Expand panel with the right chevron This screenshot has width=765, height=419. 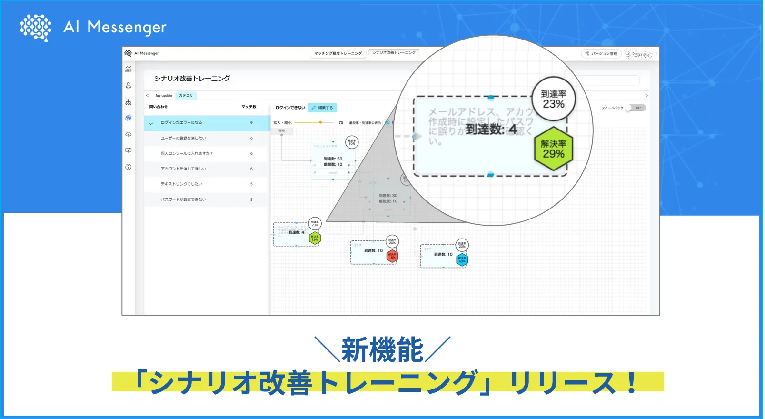coord(647,96)
